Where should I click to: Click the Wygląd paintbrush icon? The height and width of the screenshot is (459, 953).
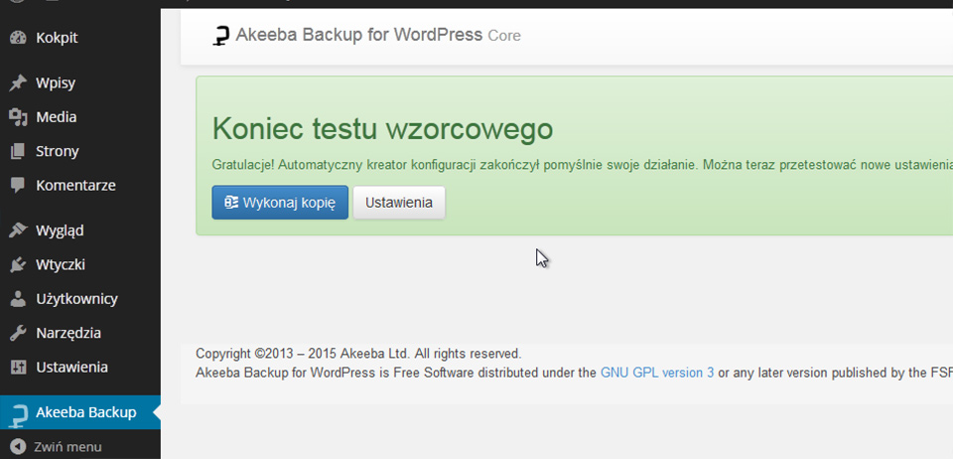coord(19,230)
